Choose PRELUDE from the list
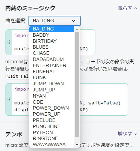 pos(51,120)
